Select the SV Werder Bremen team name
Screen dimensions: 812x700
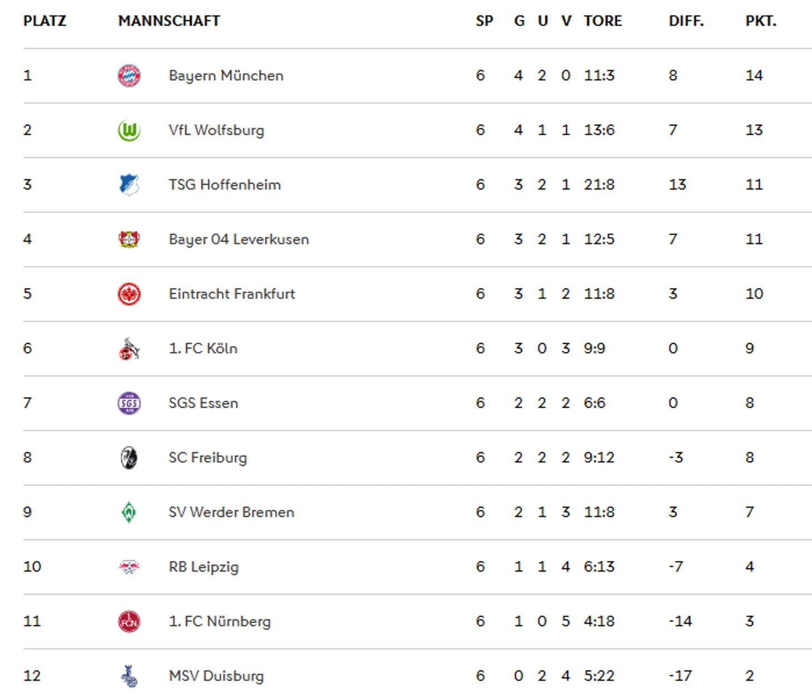(231, 512)
